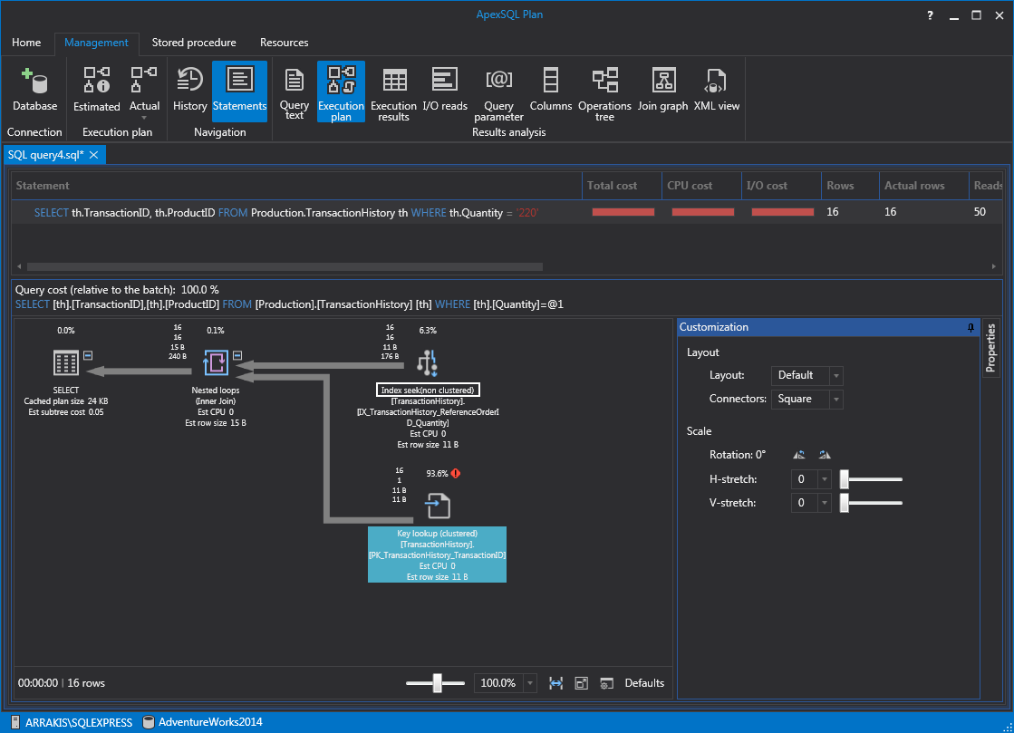Image resolution: width=1014 pixels, height=733 pixels.
Task: Open Query parameter view
Action: [498, 93]
